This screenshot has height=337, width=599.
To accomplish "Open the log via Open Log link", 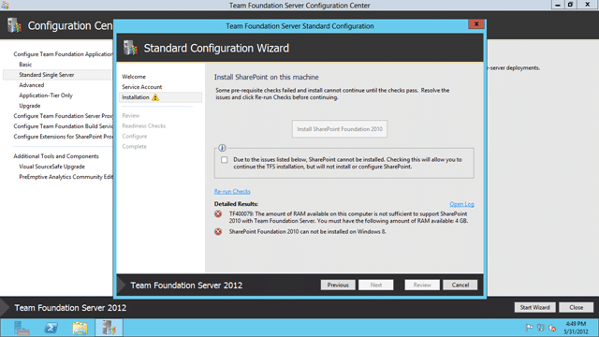I will point(461,204).
